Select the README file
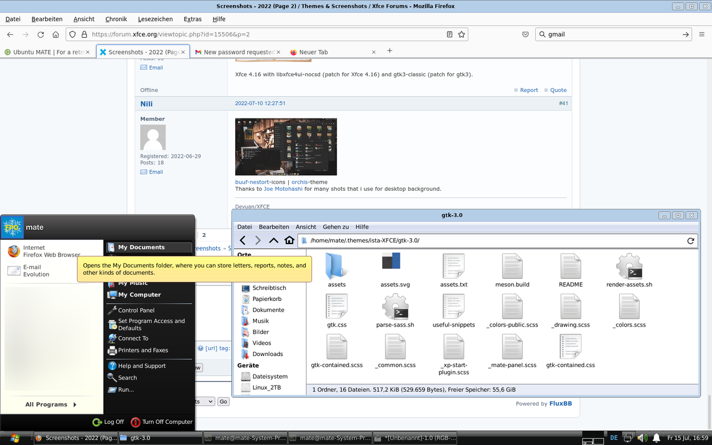 coord(571,270)
